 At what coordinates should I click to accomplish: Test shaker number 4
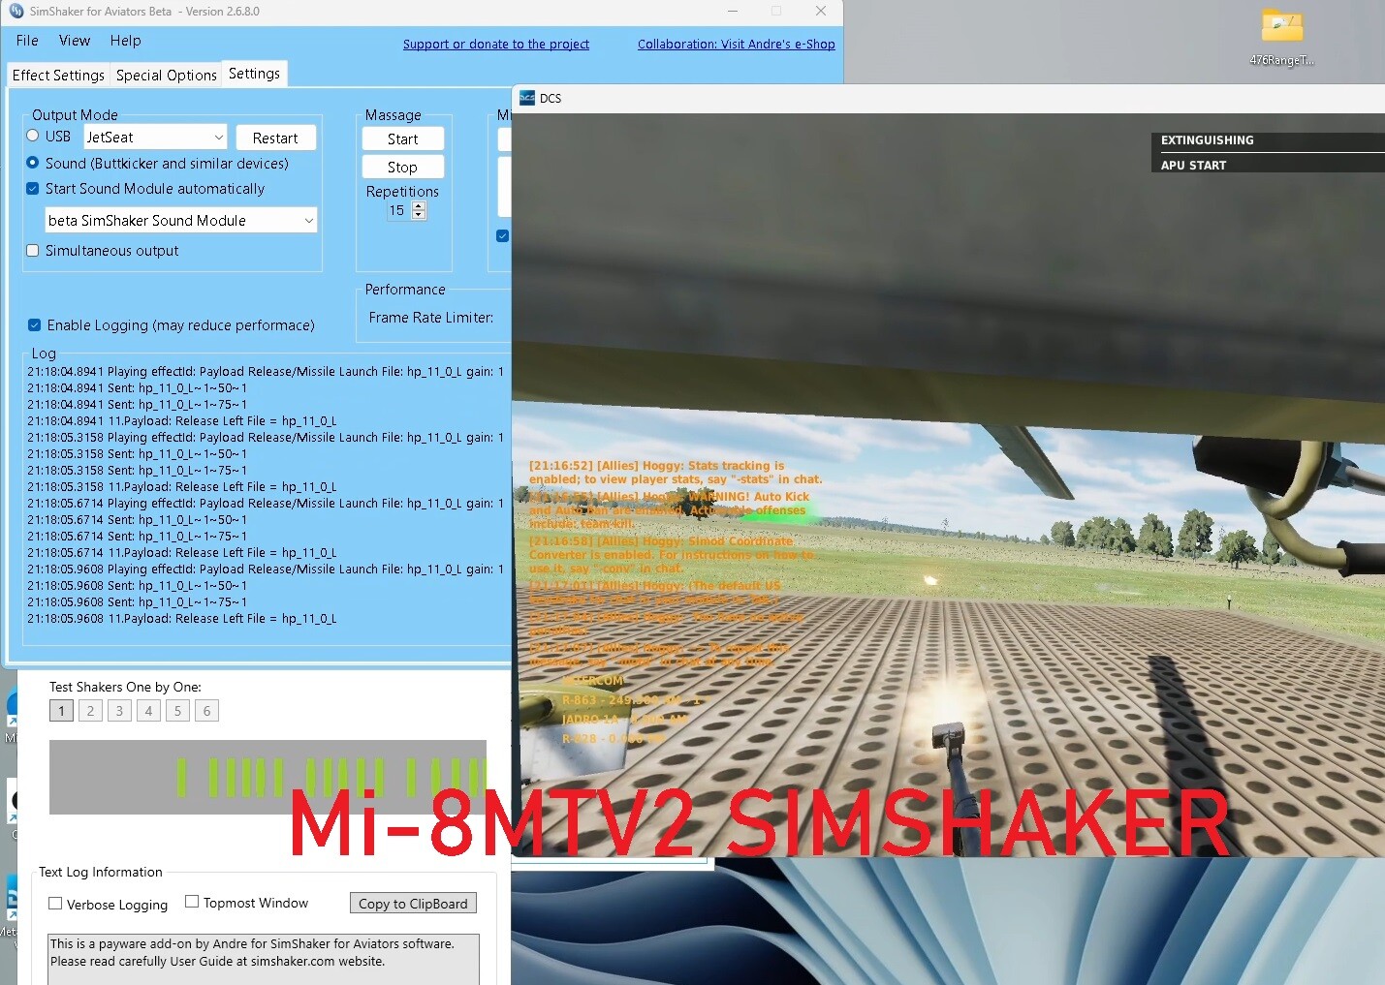148,711
